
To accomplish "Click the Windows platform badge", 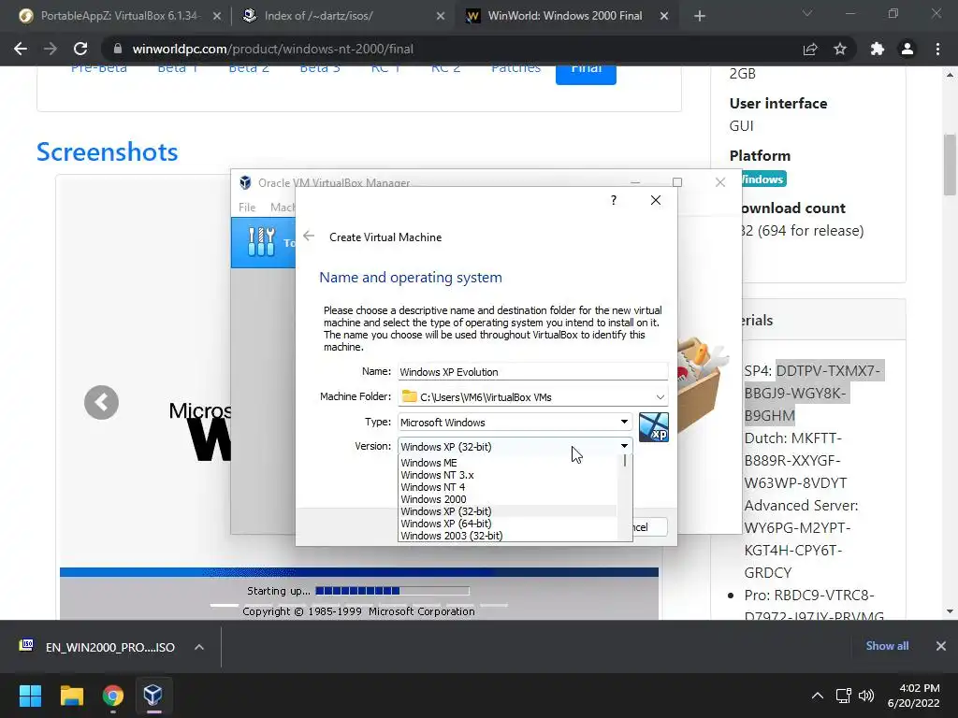I will [x=762, y=179].
